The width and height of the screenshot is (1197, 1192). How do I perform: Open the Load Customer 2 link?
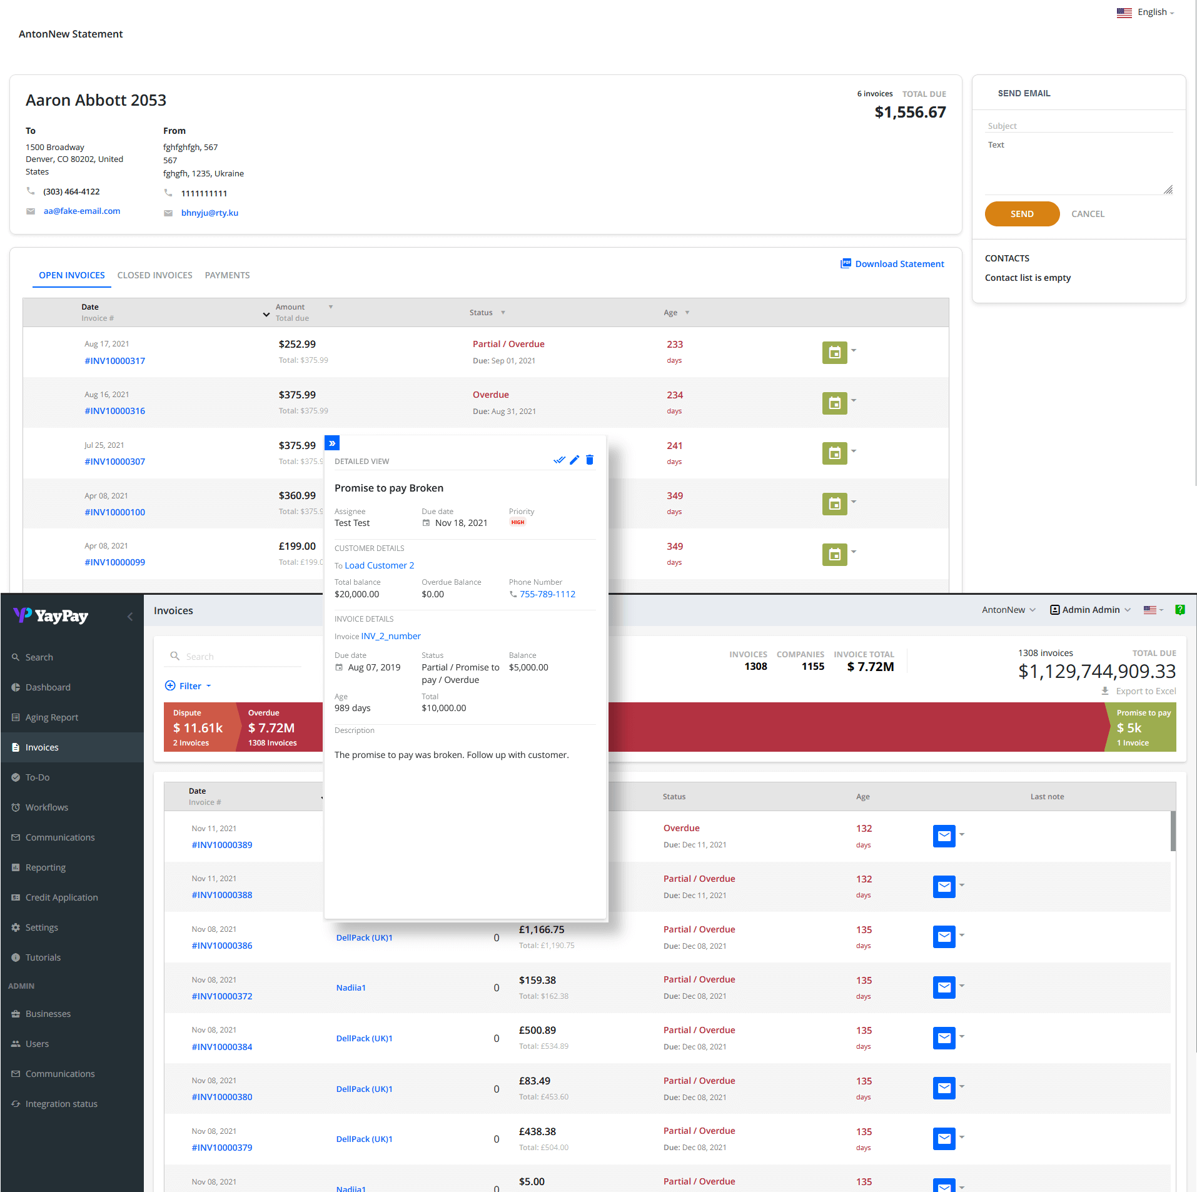pyautogui.click(x=379, y=565)
